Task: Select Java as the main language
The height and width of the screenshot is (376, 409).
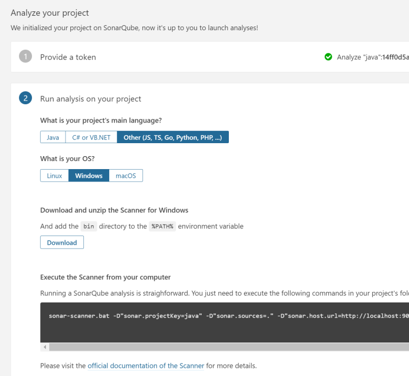Action: pyautogui.click(x=53, y=137)
